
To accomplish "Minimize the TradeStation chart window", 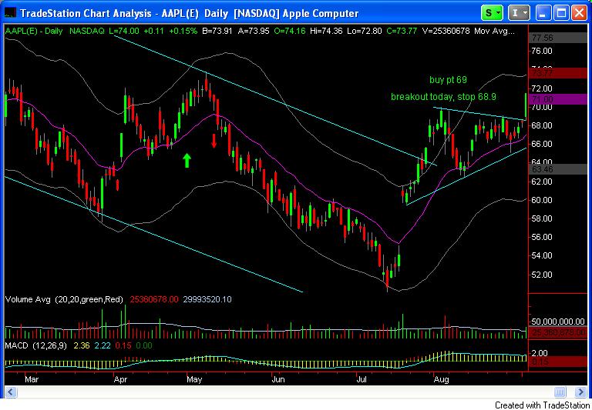I will [544, 14].
